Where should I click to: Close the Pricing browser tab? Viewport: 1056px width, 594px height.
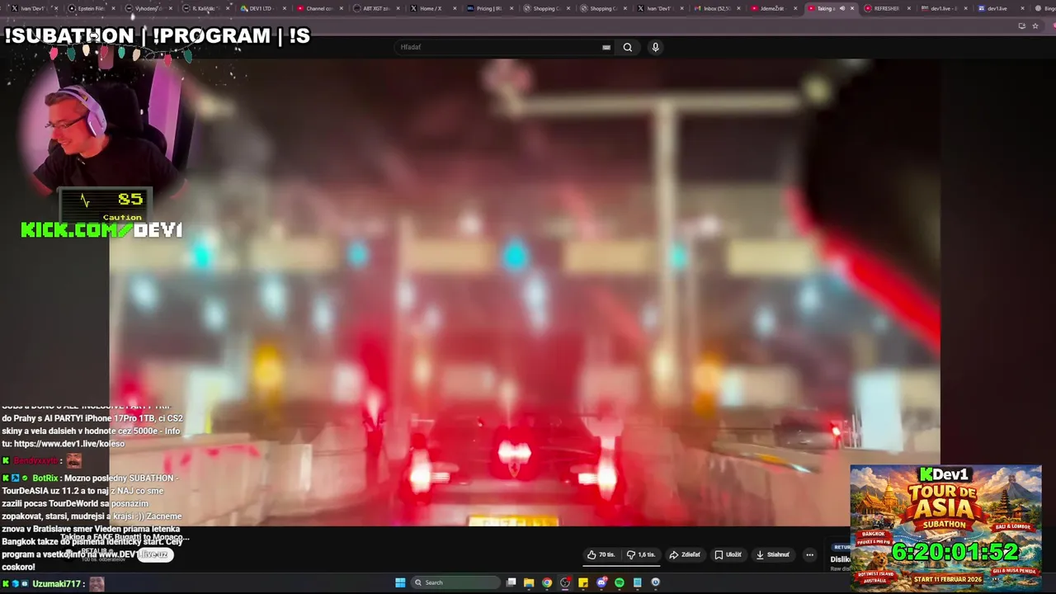[511, 8]
